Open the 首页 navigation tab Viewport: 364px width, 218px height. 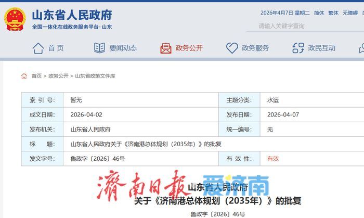coord(56,48)
